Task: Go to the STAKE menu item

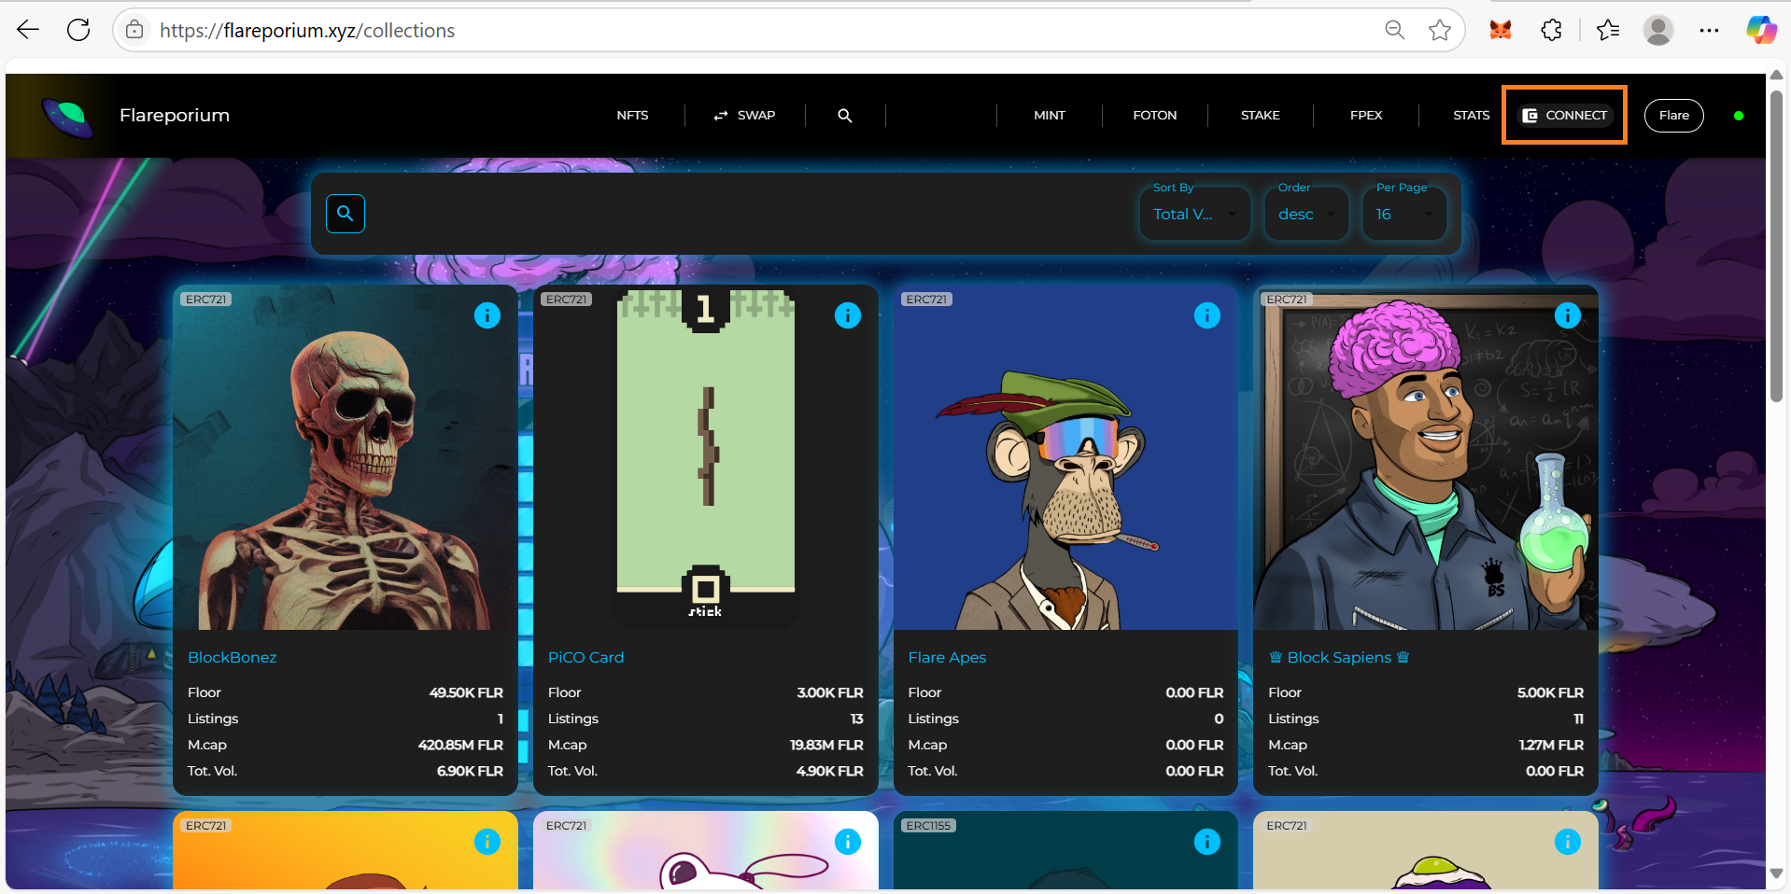Action: [1260, 116]
